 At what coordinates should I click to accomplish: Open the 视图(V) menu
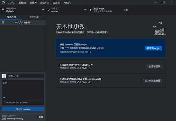point(33,3)
